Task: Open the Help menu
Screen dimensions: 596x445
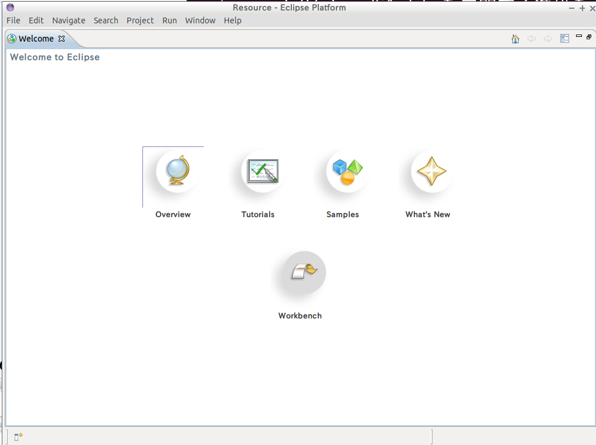Action: [x=233, y=20]
